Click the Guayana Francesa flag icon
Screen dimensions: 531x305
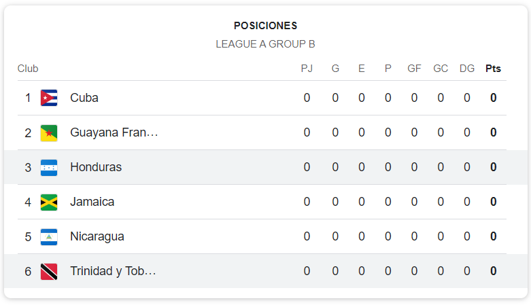point(49,132)
